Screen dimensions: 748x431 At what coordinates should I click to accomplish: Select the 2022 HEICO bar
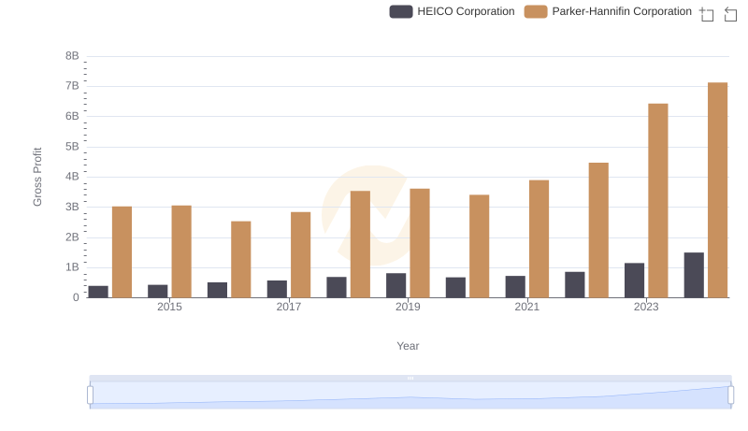[574, 284]
